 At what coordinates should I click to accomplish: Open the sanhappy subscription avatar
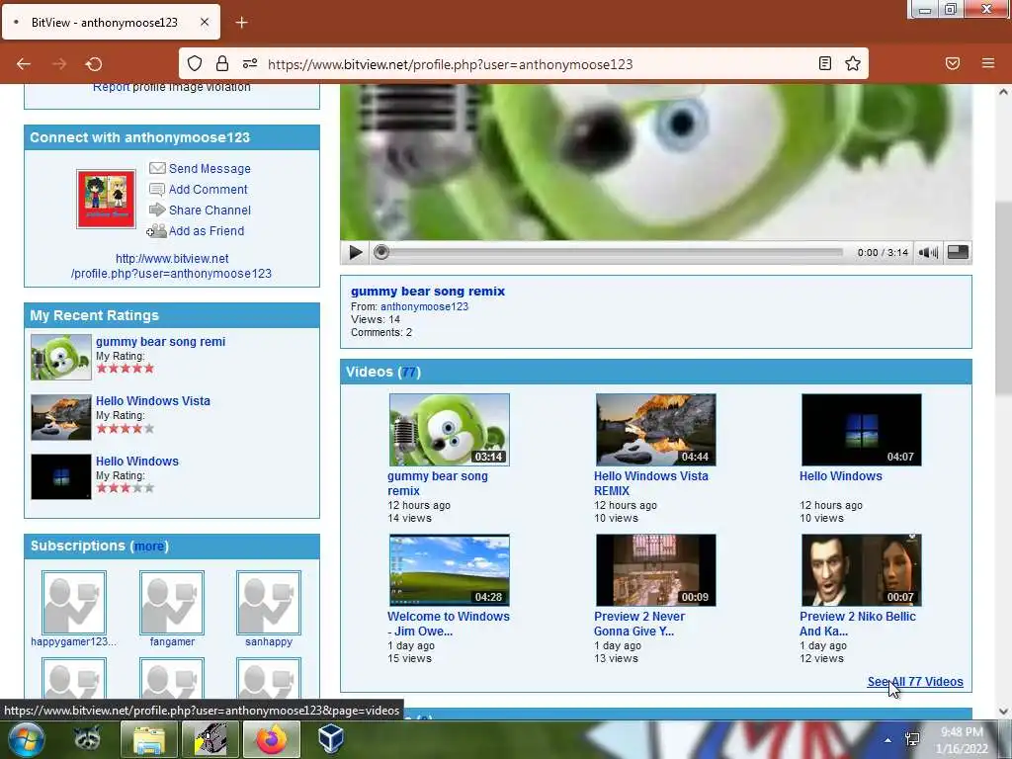(x=269, y=602)
